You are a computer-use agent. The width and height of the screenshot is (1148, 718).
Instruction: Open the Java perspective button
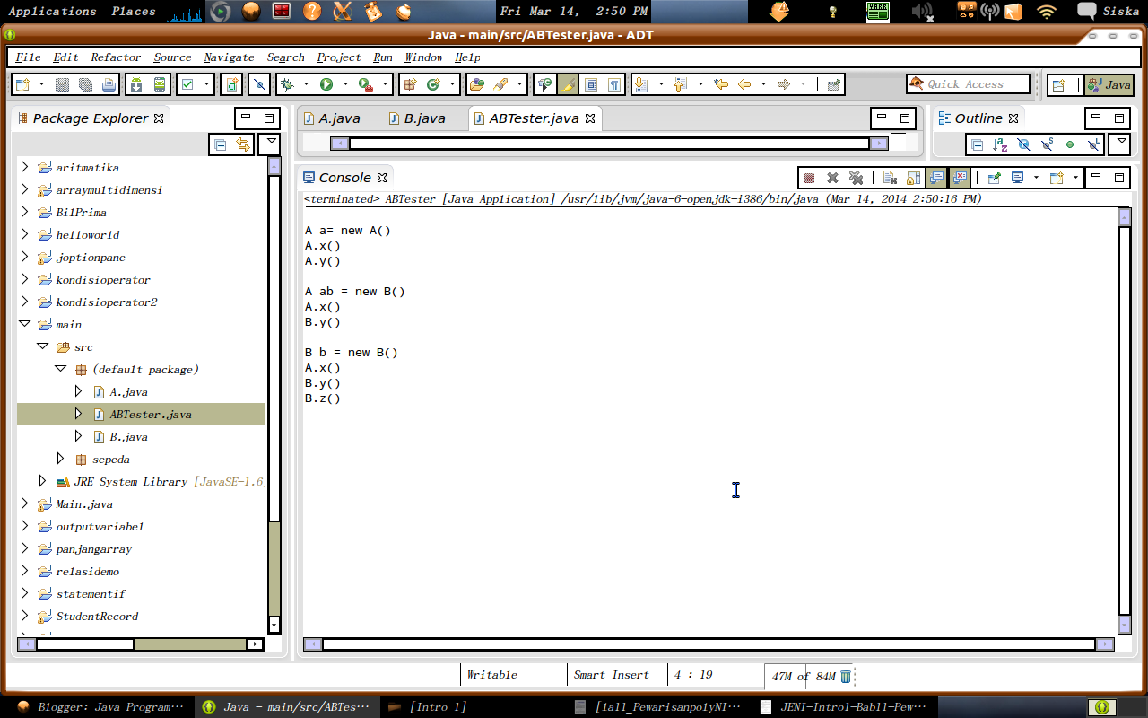1109,83
